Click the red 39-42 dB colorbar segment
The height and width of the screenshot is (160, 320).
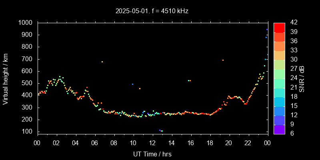(x=279, y=27)
